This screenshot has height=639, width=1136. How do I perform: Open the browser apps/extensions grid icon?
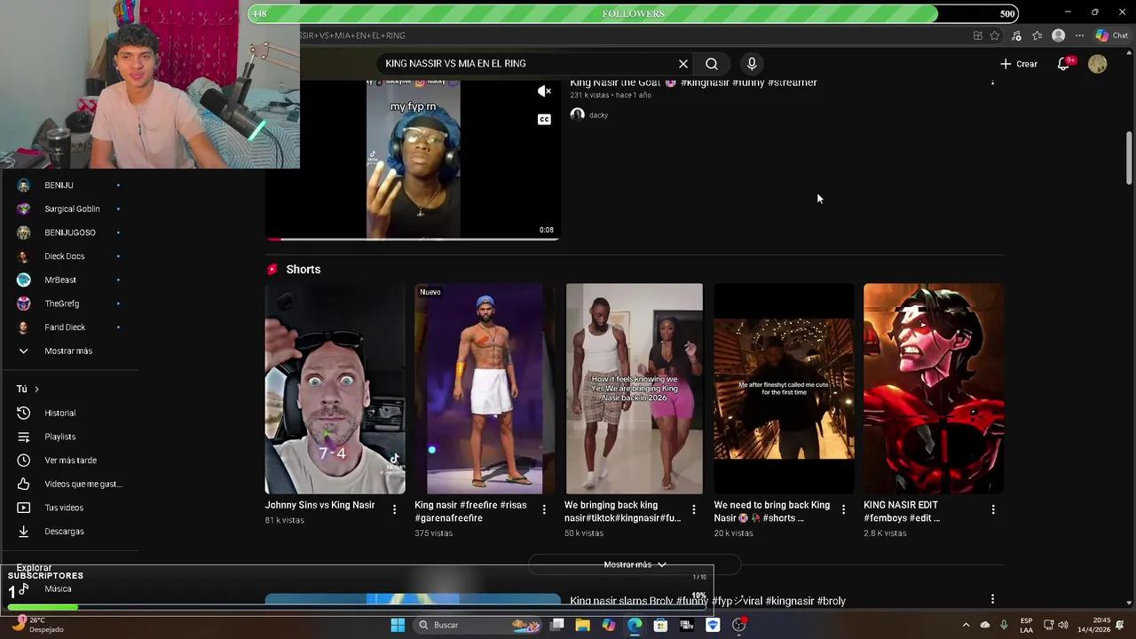(977, 35)
